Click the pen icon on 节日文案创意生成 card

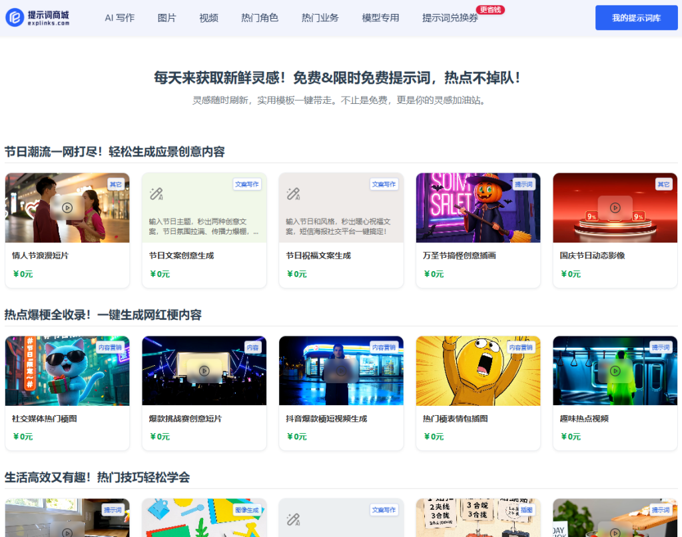click(157, 194)
